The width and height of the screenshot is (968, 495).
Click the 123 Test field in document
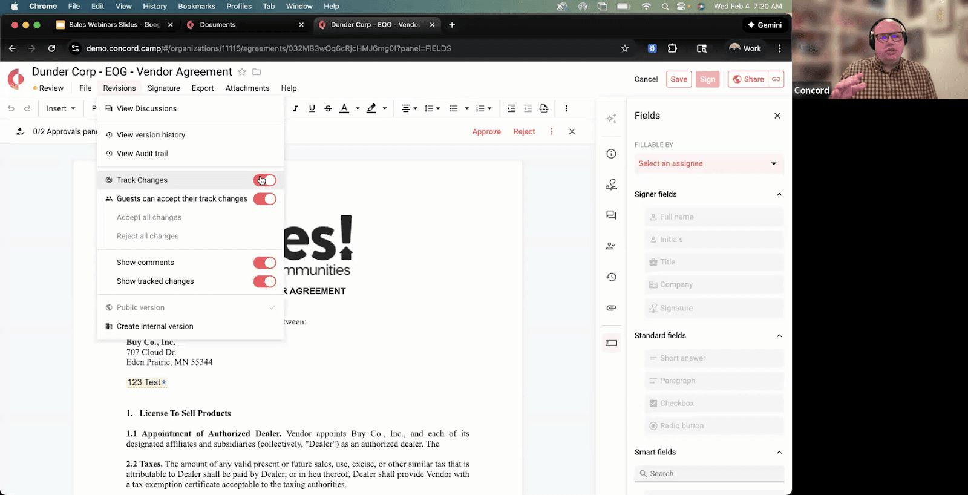(146, 382)
